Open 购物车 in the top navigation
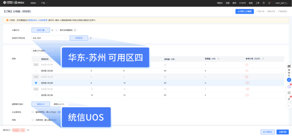292x136 pixels. click(220, 3)
